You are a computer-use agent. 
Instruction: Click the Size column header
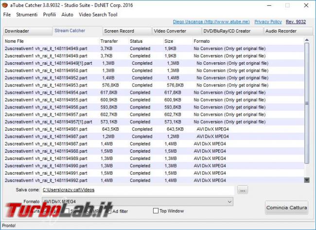coord(178,41)
